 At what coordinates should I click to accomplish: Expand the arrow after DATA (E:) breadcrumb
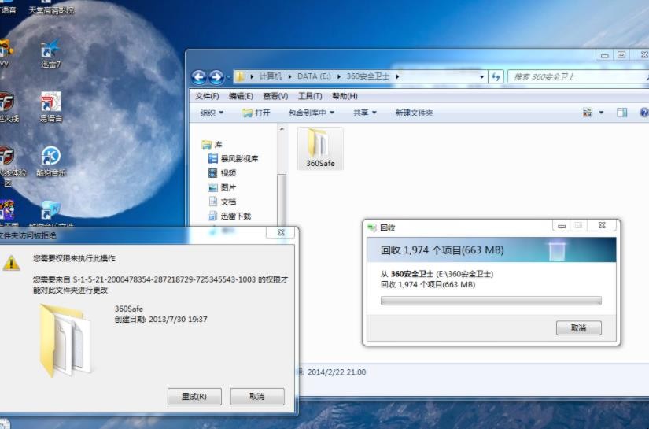[339, 76]
